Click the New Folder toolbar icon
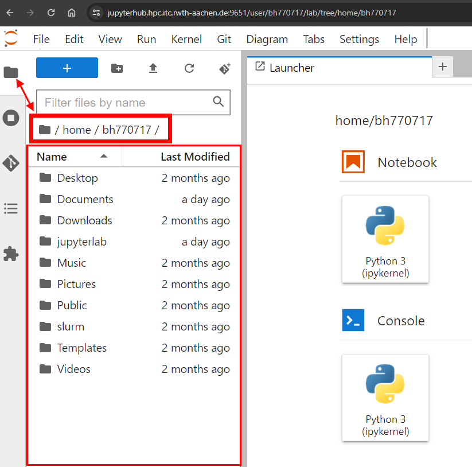 coord(117,68)
